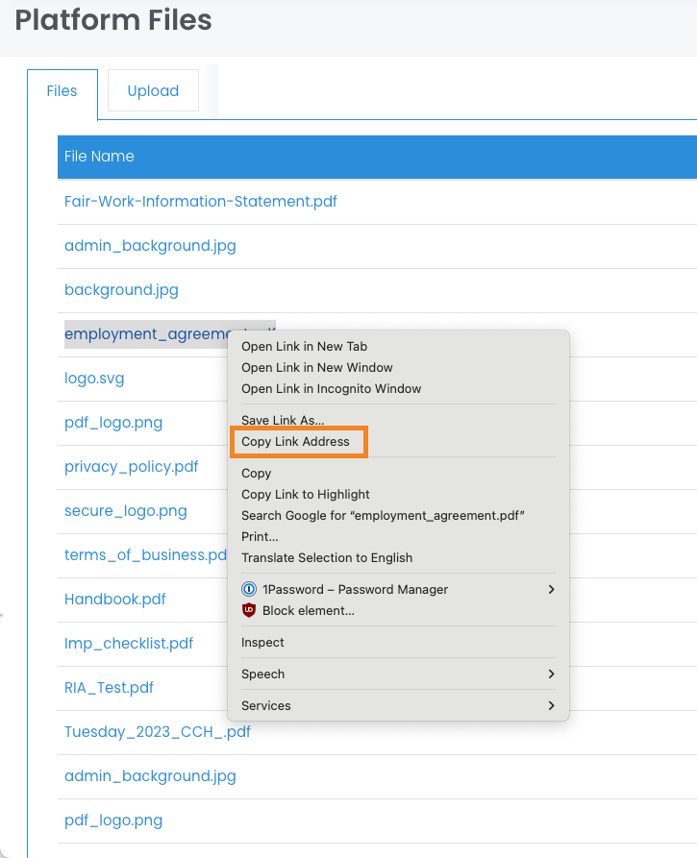Click the uBlock shield icon for Block element
Image resolution: width=697 pixels, height=858 pixels.
click(x=249, y=610)
